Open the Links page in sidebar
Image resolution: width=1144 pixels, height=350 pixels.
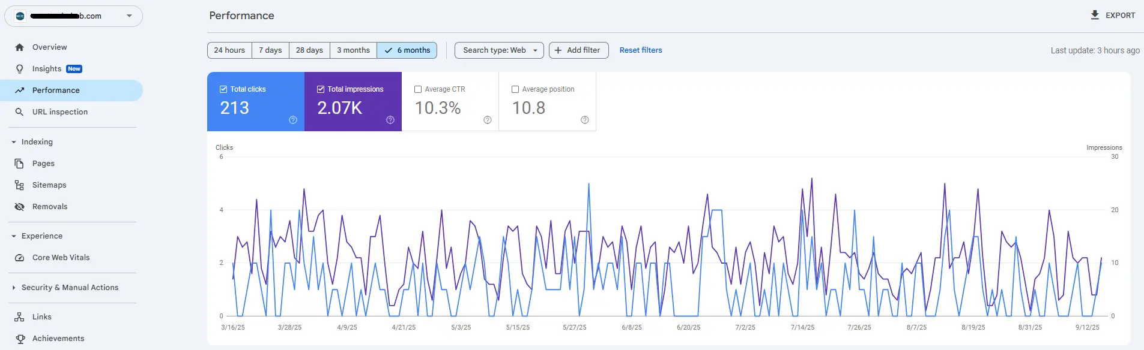coord(41,317)
